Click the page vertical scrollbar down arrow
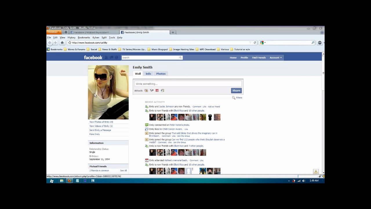The width and height of the screenshot is (371, 209). point(323,172)
